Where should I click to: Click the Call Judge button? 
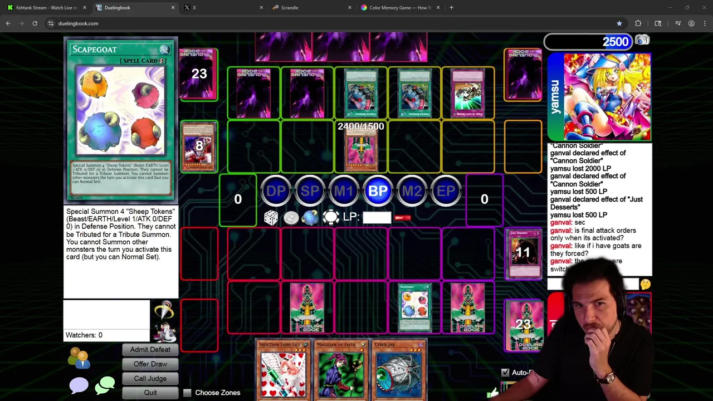click(150, 379)
